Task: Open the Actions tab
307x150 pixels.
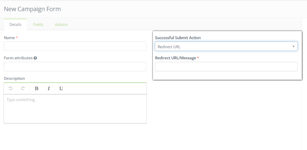Action: click(x=61, y=25)
